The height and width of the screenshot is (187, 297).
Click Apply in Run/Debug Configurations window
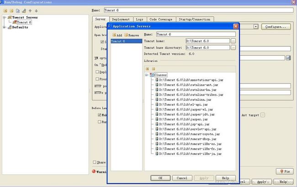click(262, 182)
